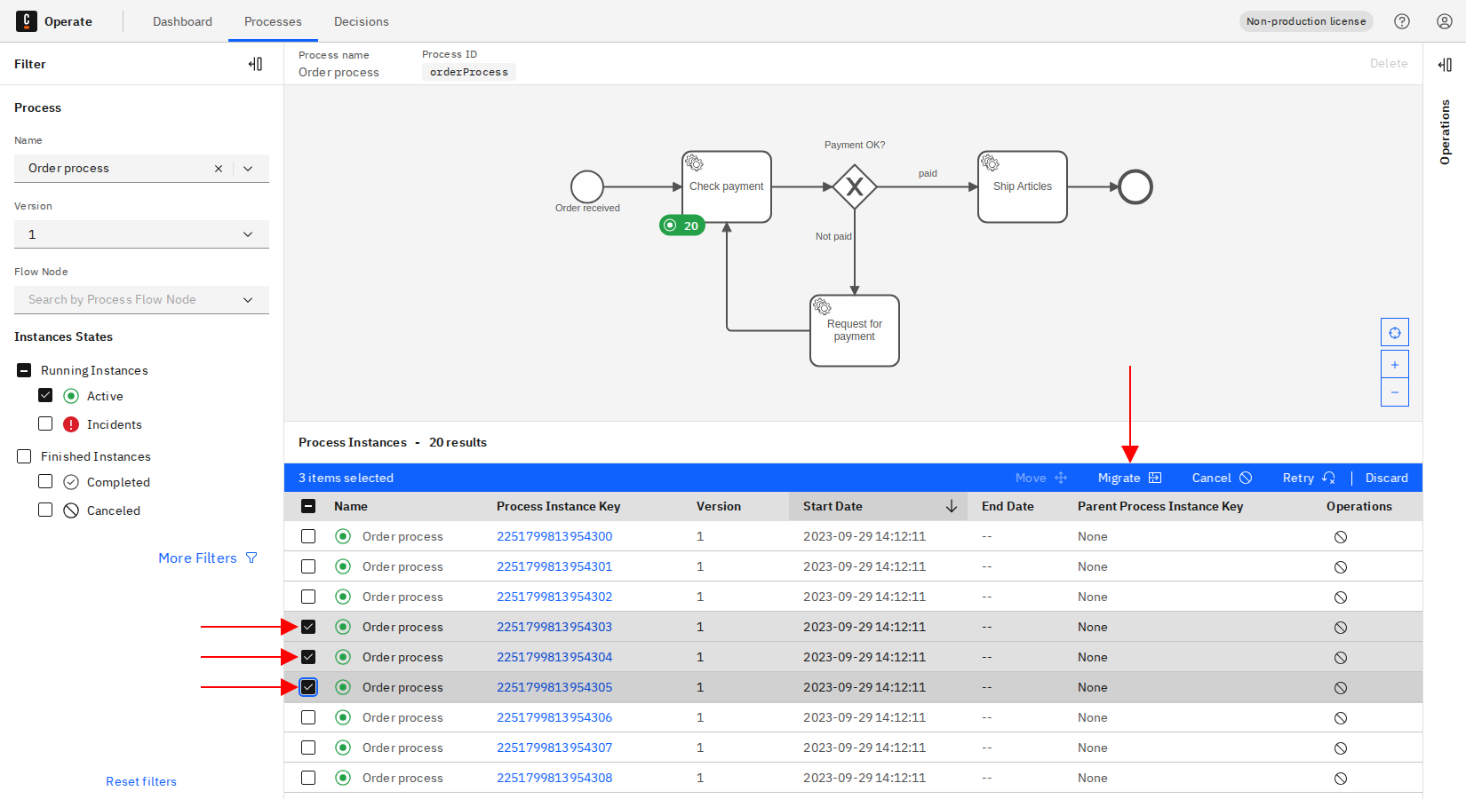Reset diagram viewport to center
1466x799 pixels.
[x=1395, y=333]
